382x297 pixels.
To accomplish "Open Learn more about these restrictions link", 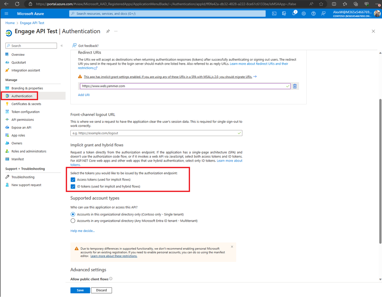I will coord(114,256).
